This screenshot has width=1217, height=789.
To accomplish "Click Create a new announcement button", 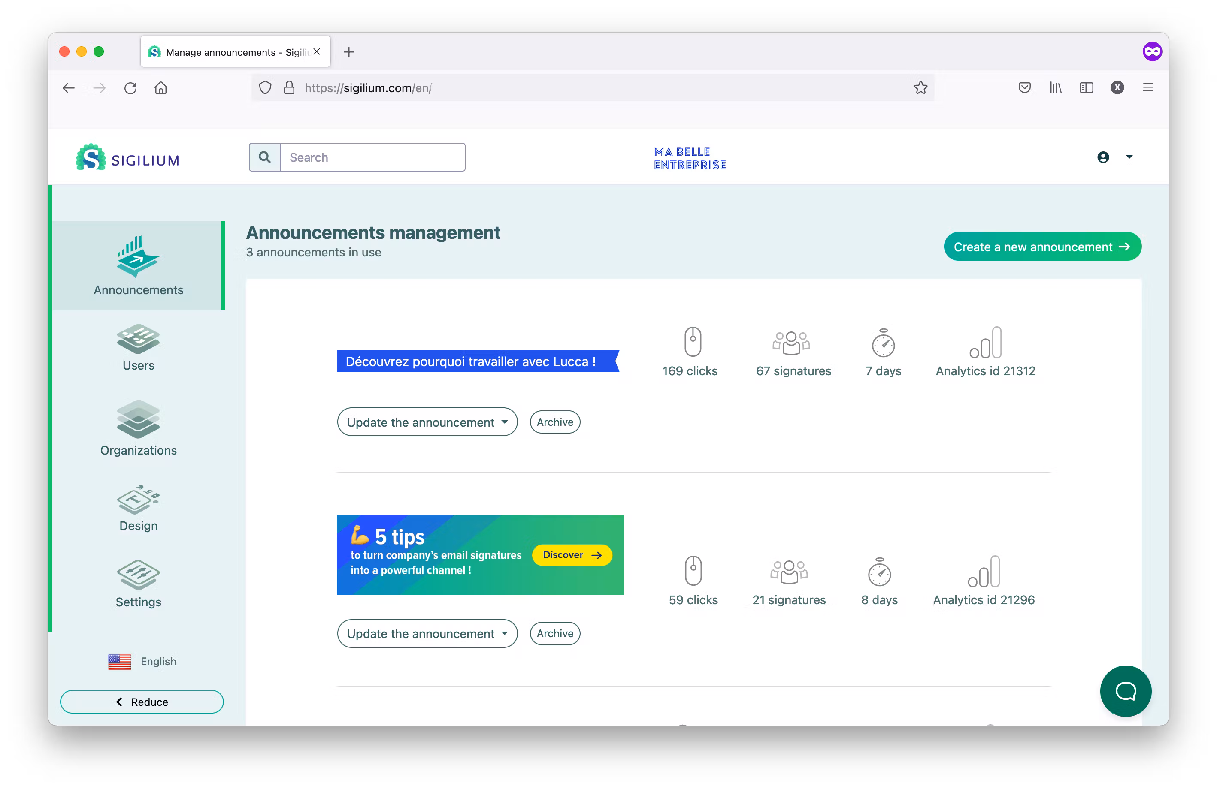I will [x=1042, y=247].
